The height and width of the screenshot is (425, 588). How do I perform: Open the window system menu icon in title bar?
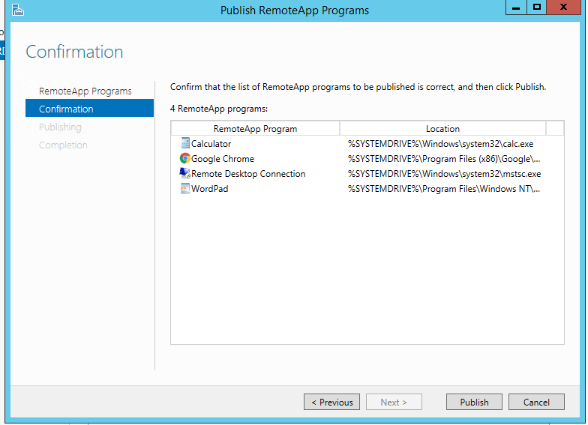(x=18, y=10)
